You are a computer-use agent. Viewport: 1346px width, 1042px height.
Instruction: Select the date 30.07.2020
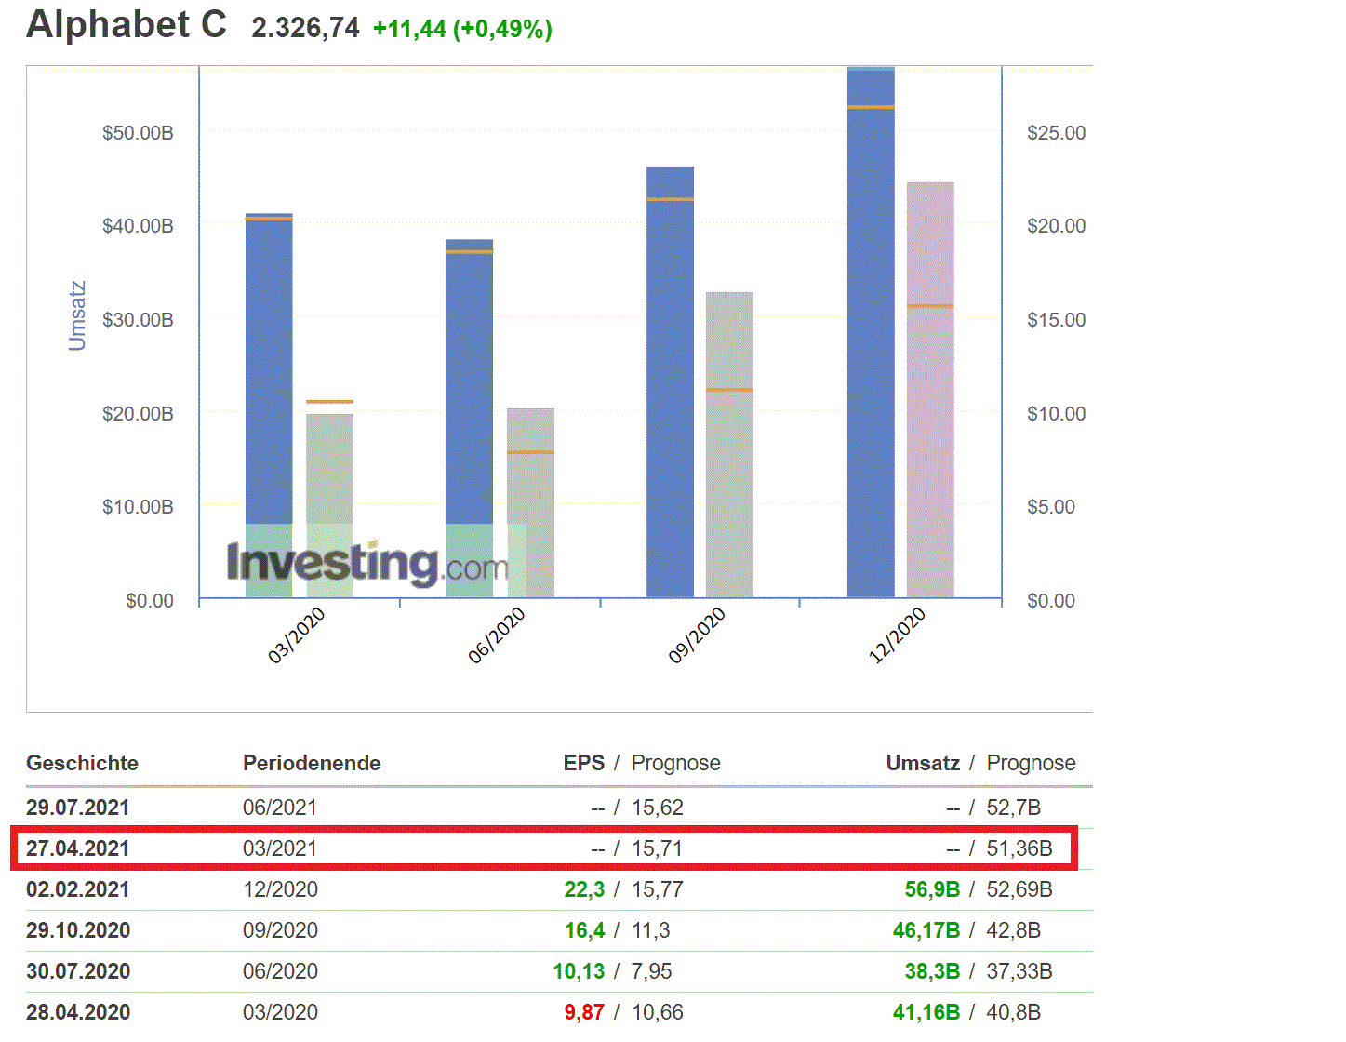click(78, 971)
